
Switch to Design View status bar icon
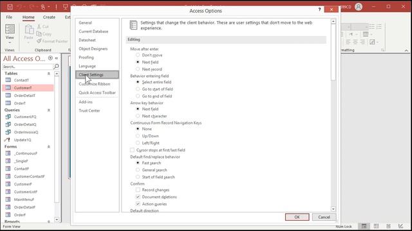click(400, 227)
